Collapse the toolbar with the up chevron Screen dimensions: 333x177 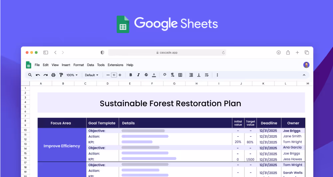click(x=304, y=75)
